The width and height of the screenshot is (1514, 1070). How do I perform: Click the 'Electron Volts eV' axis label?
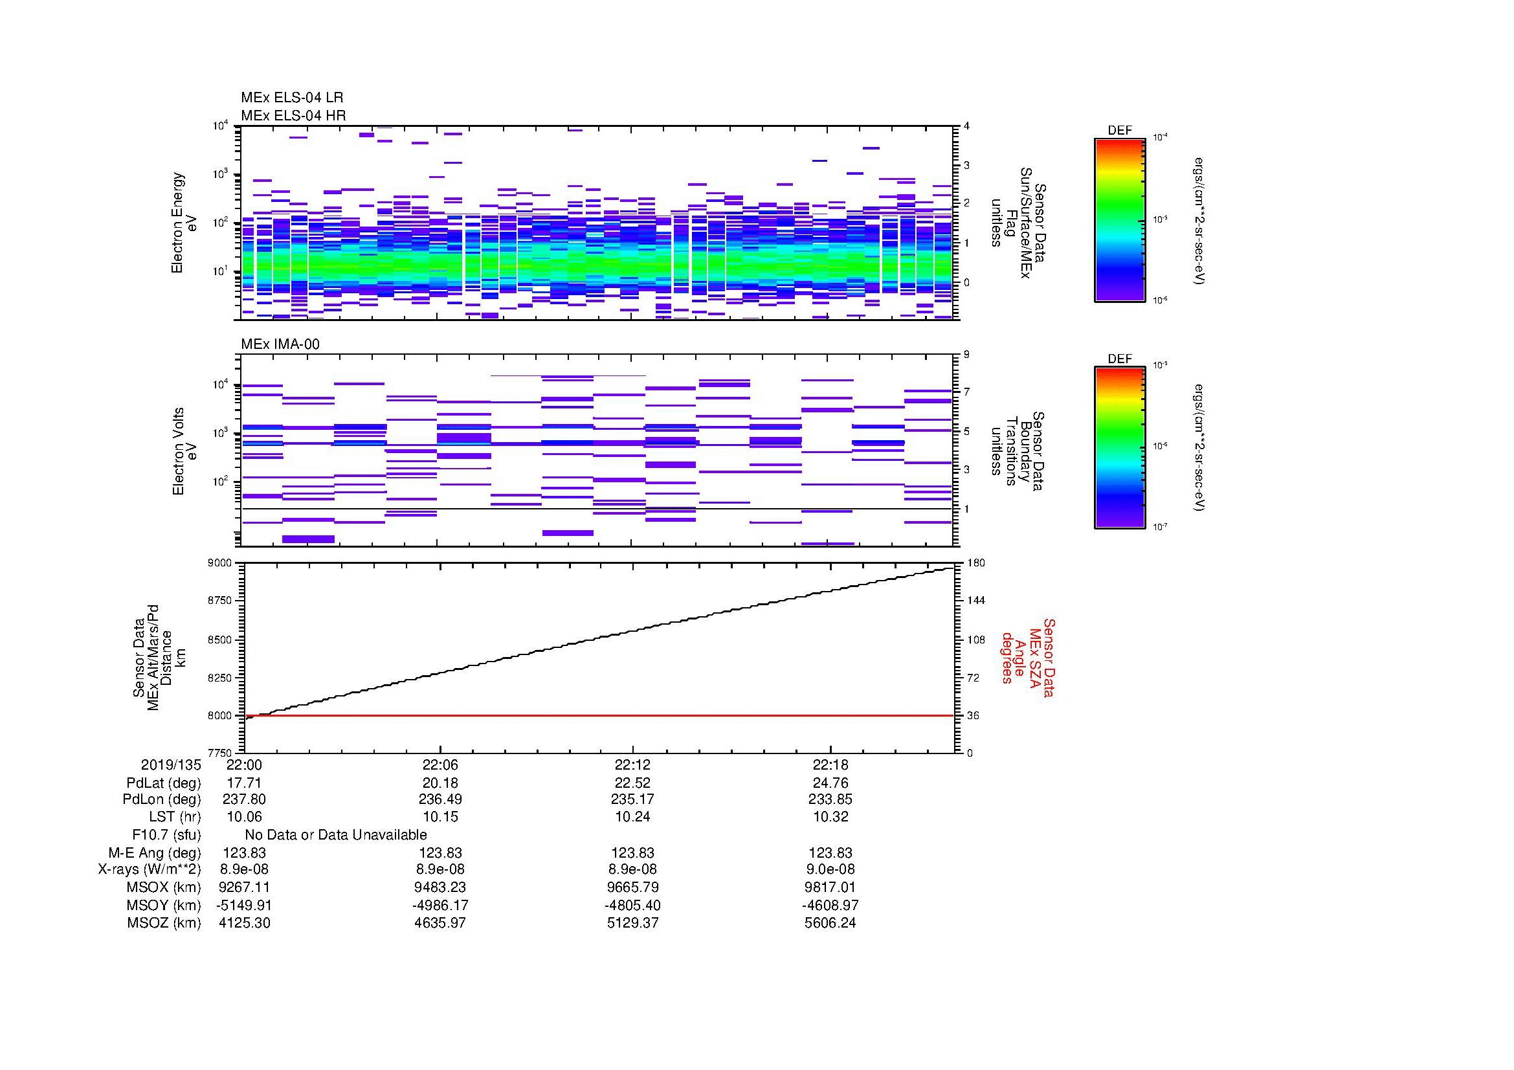pyautogui.click(x=184, y=451)
